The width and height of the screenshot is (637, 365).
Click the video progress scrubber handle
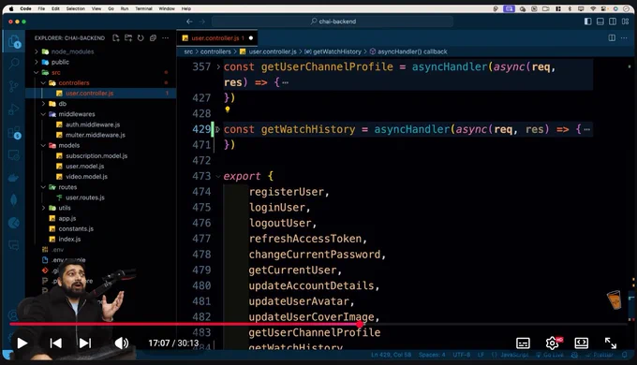coord(360,324)
